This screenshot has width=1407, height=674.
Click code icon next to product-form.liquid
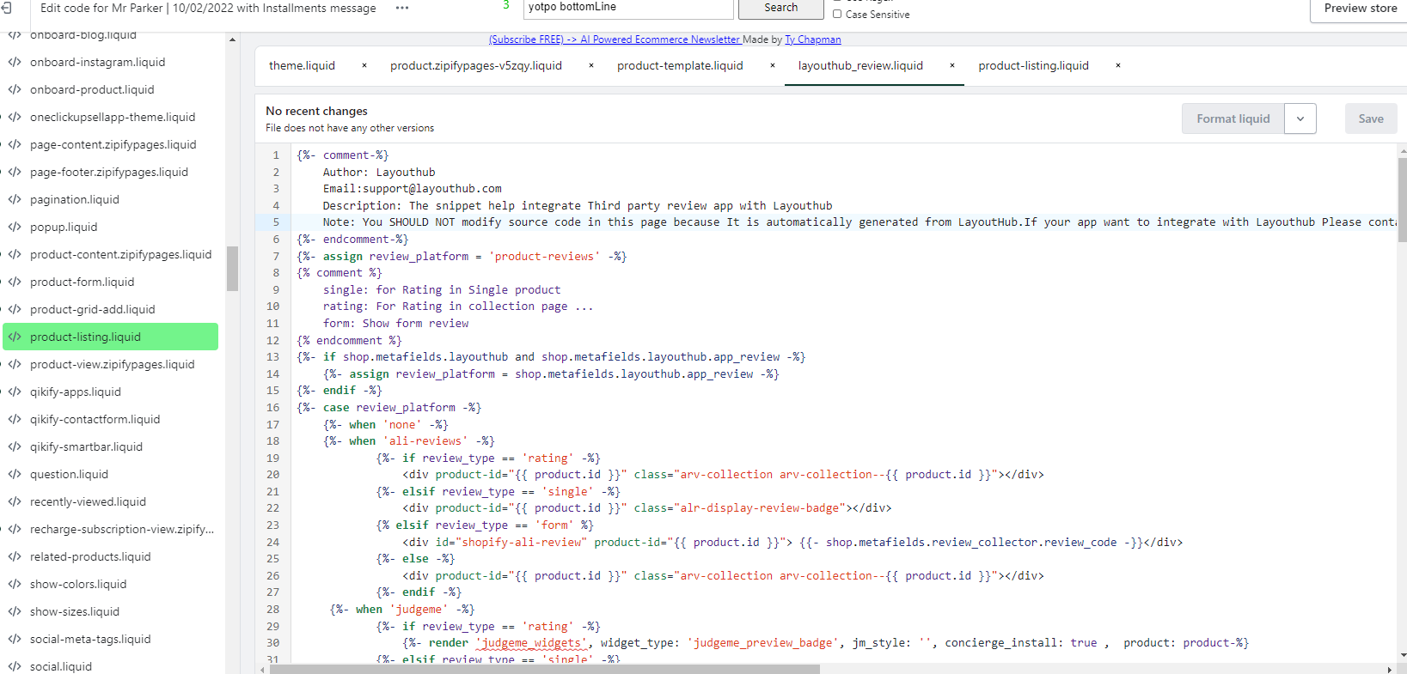15,282
